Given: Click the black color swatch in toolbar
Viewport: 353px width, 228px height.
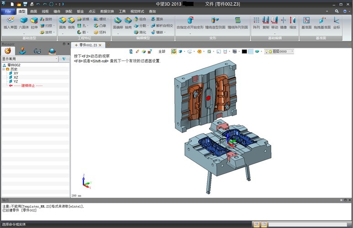Looking at the screenshot, I should tap(245, 52).
